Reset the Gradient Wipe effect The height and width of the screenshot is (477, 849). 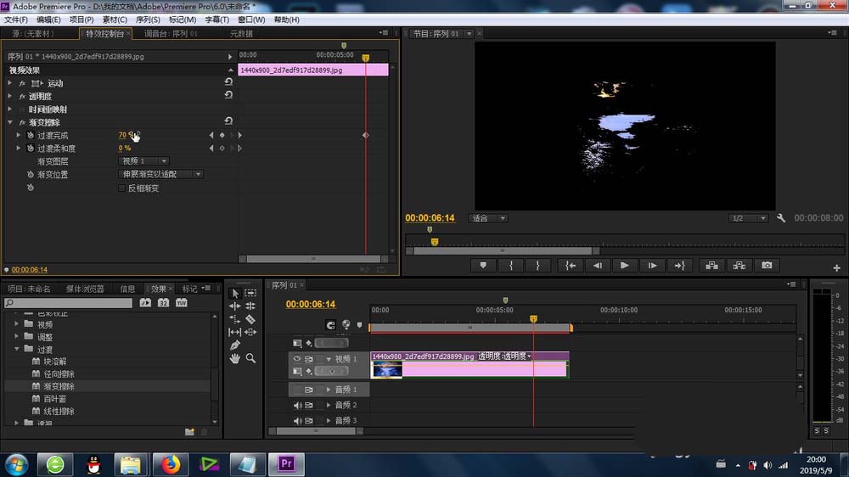click(228, 121)
